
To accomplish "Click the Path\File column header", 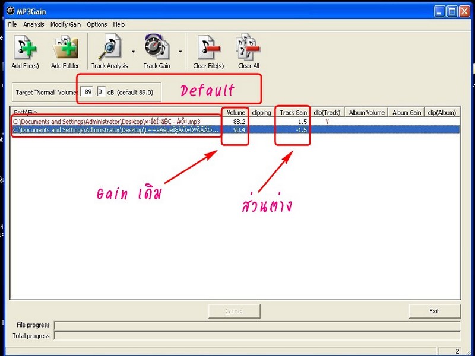I will point(116,113).
